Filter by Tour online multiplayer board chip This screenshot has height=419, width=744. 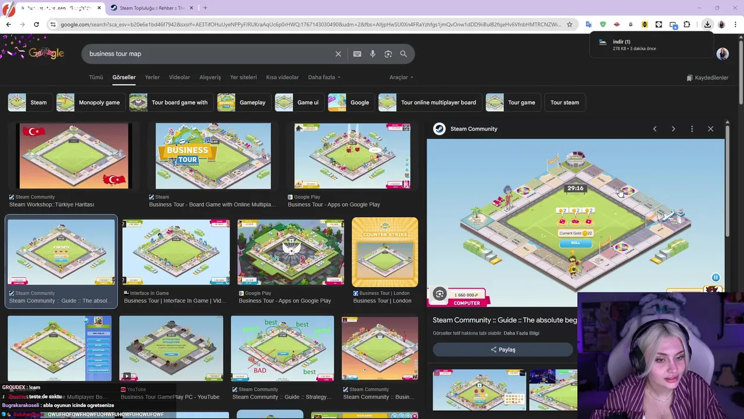tap(429, 102)
